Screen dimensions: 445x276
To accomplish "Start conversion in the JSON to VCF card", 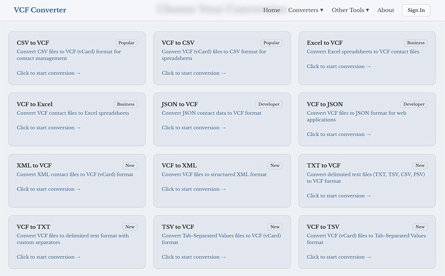I will [194, 128].
